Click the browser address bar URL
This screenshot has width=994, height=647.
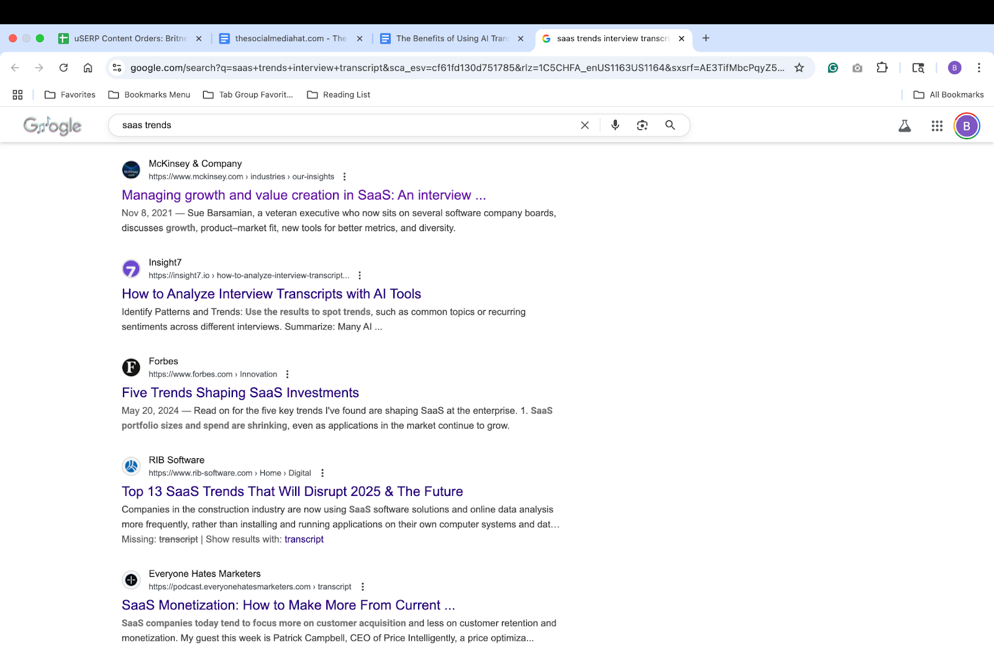[x=457, y=68]
